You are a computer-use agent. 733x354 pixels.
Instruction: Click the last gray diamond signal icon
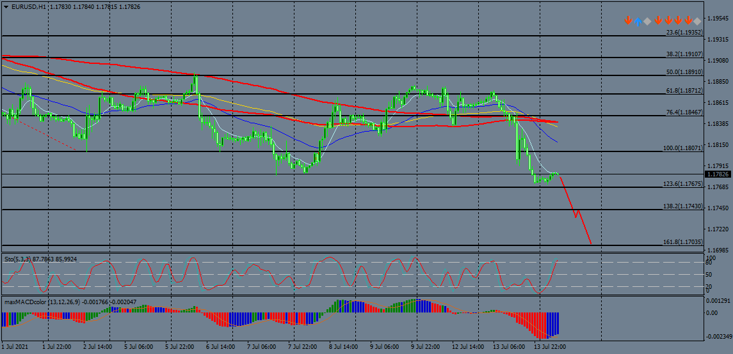(697, 21)
